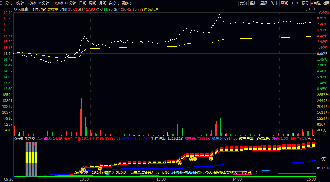Image resolution: width=330 pixels, height=182 pixels.
Task: Click the 10:30 time axis label
Action: pos(84,179)
